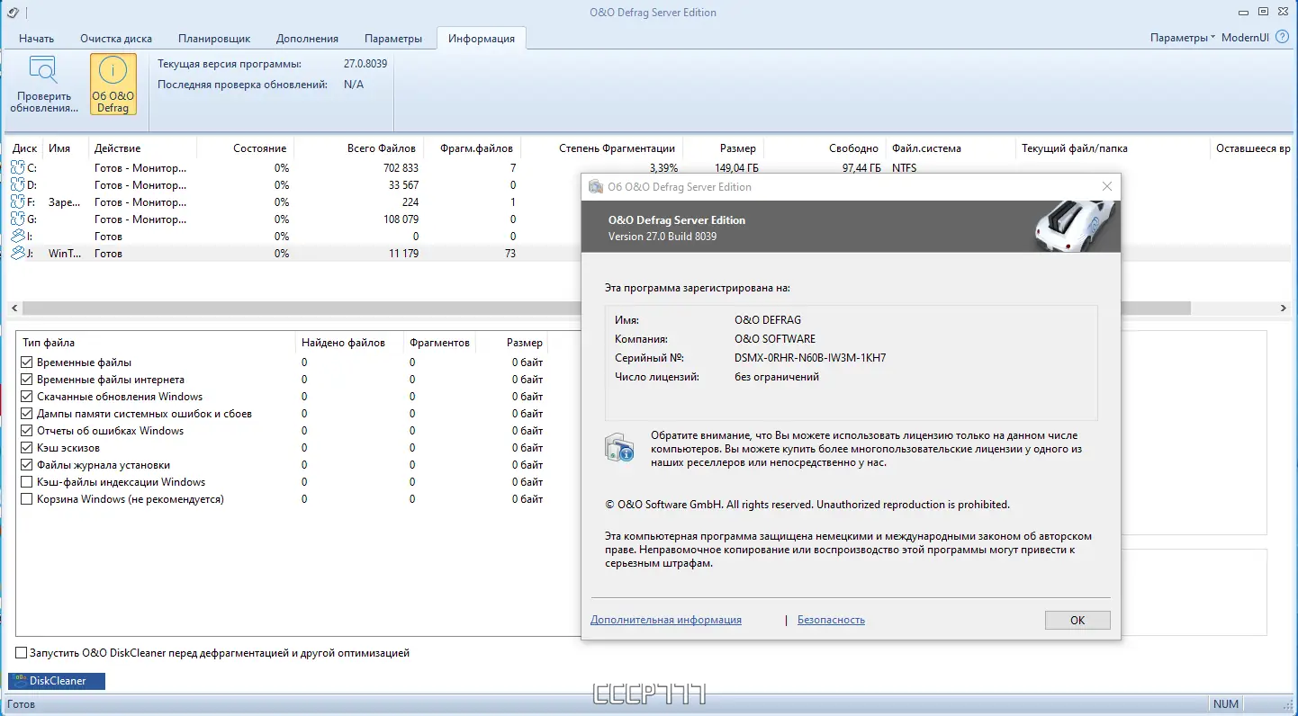Open the Дополнительная информация link
Viewport: 1298px width, 716px height.
click(666, 620)
